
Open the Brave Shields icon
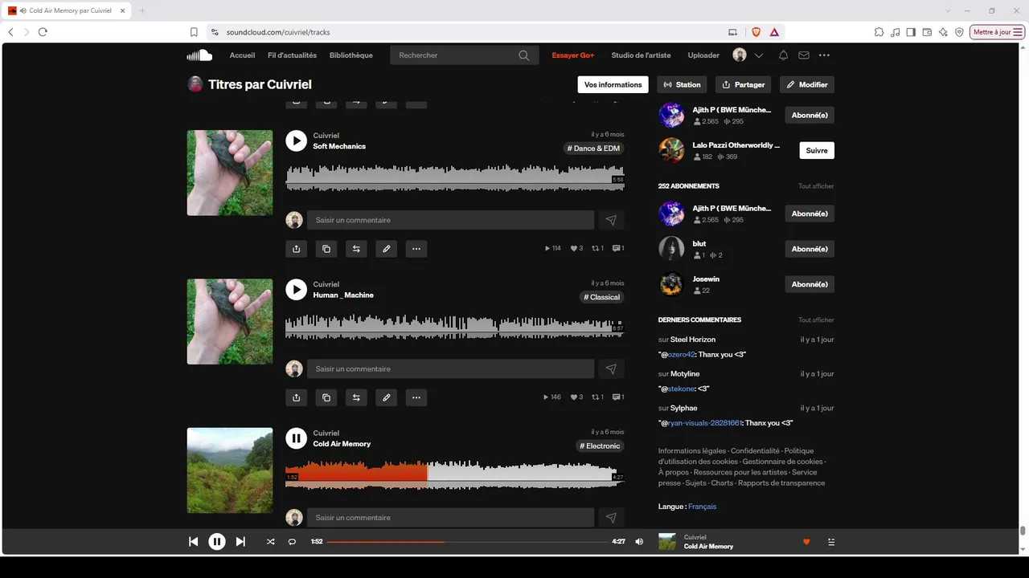tap(756, 32)
